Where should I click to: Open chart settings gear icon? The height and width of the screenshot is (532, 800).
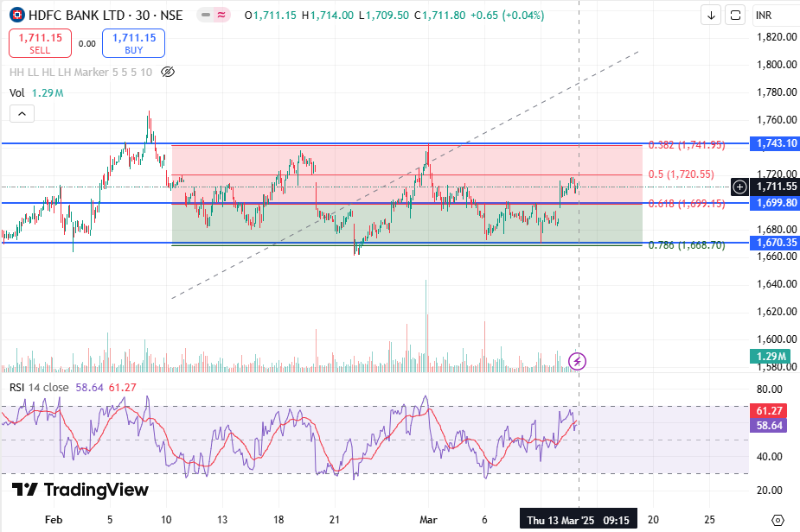click(778, 520)
